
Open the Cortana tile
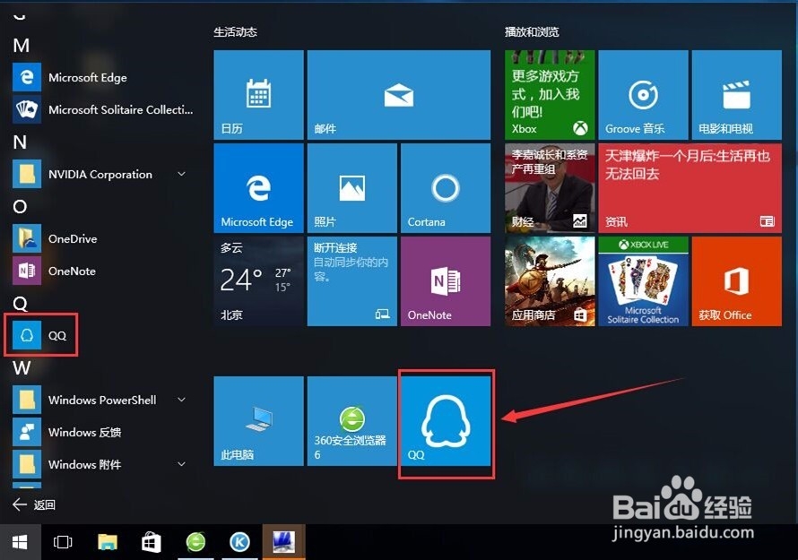446,188
